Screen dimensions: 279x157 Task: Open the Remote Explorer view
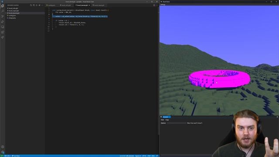[3, 27]
